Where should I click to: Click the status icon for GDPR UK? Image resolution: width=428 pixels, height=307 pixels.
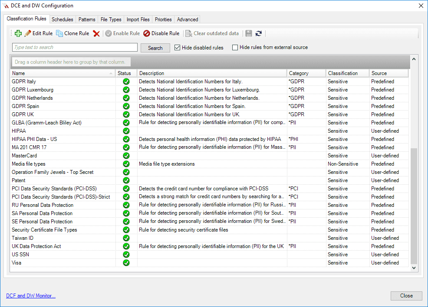(x=126, y=114)
